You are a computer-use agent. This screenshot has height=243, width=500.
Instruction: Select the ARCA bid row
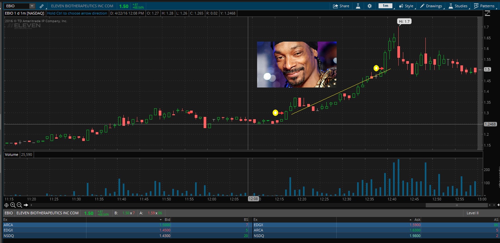128,225
